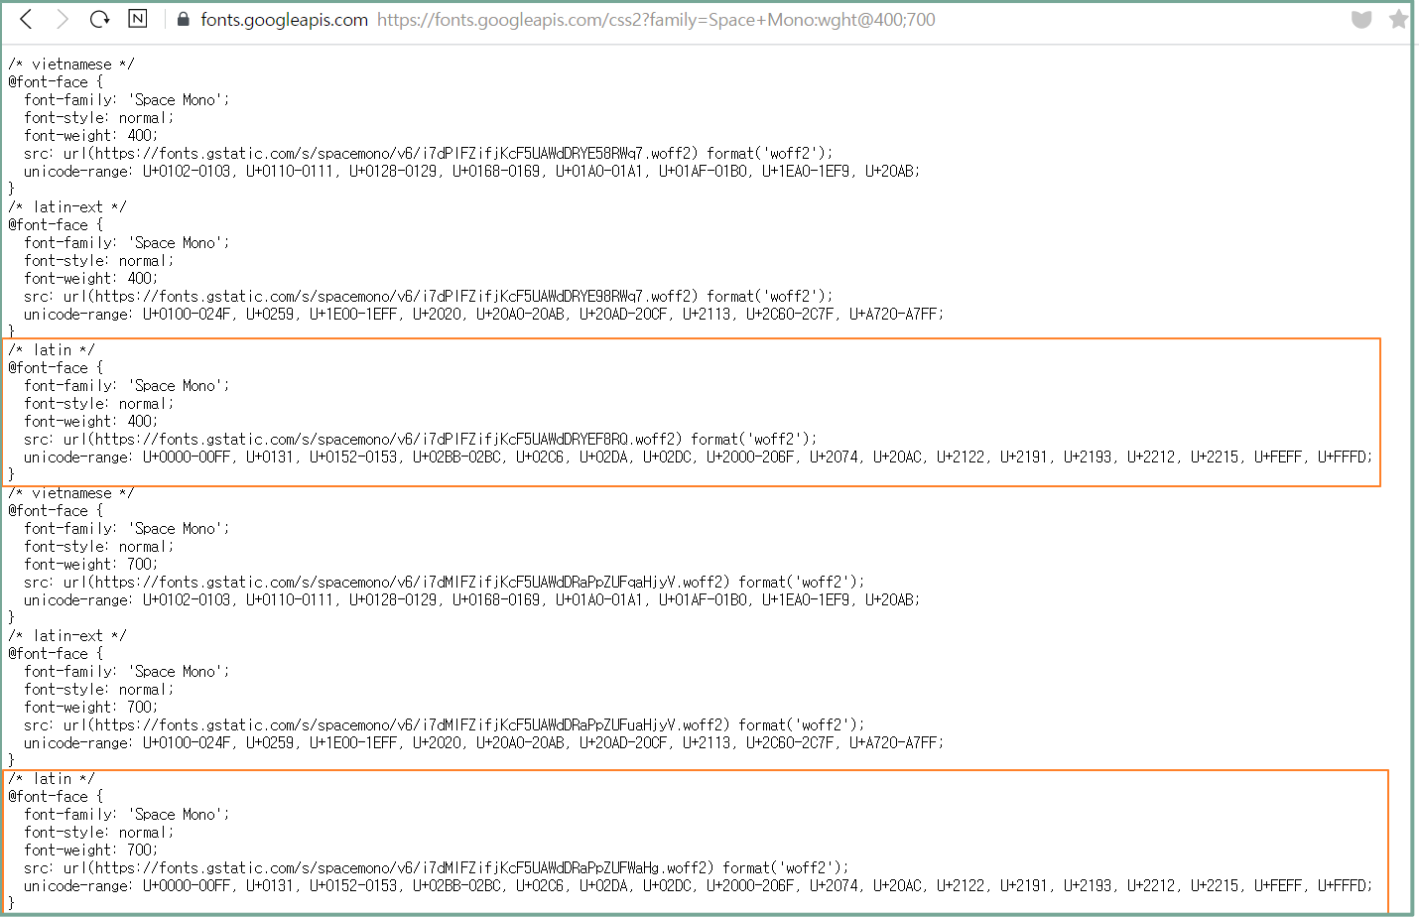The width and height of the screenshot is (1419, 918).
Task: Click 'font-weight: 700;' in the latin-ext block
Action: 91,708
